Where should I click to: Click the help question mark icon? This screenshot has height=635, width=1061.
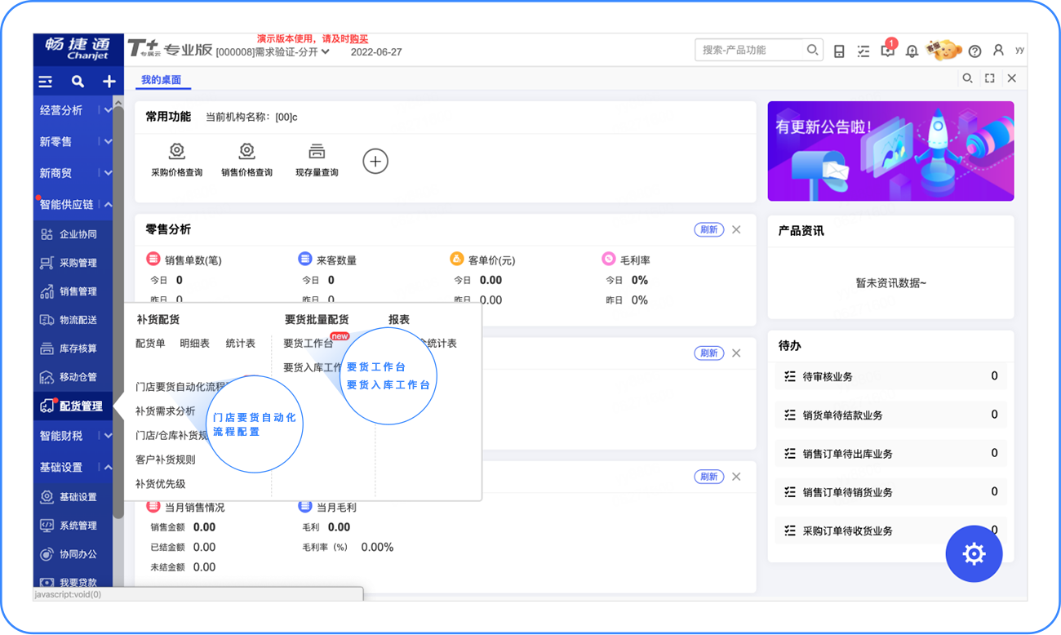(x=974, y=51)
